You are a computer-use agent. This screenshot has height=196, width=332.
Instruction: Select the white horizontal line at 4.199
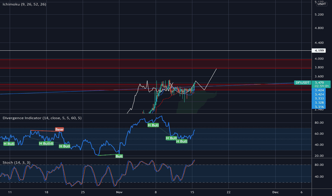[x=156, y=51]
